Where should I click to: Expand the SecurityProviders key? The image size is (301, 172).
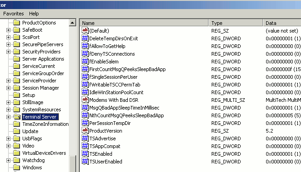pos(8,52)
